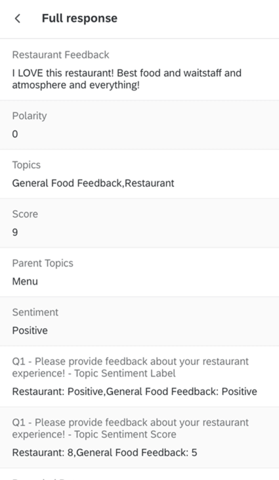279x480 pixels.
Task: Select the Topic Sentiment Score question heading
Action: pyautogui.click(x=131, y=428)
